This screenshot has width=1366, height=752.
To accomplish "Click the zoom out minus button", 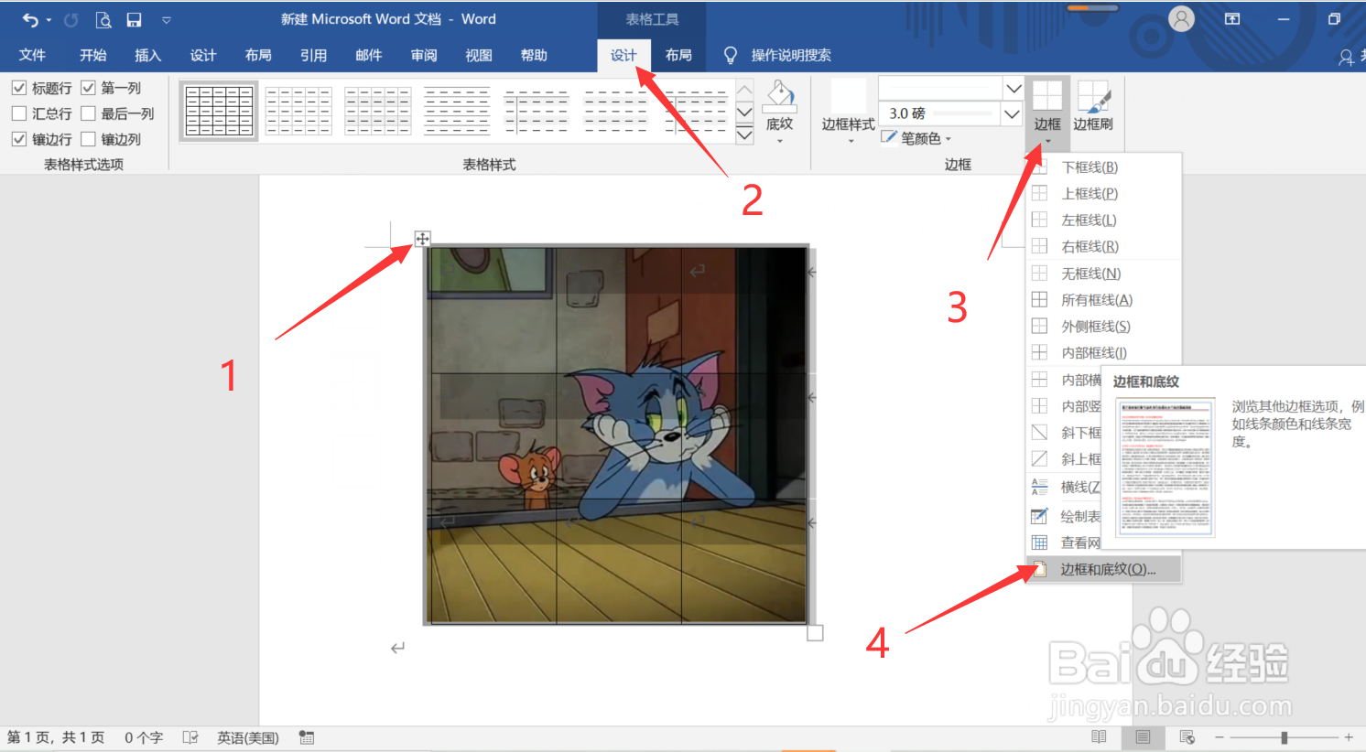I will [1220, 737].
